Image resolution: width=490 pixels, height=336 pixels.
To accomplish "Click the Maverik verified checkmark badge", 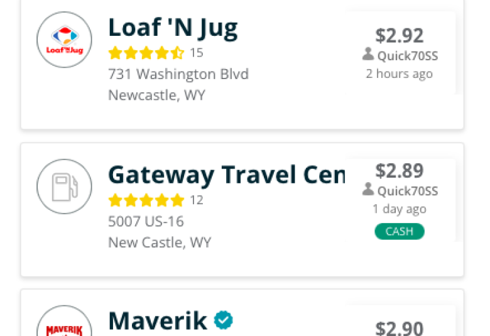I will [x=224, y=320].
